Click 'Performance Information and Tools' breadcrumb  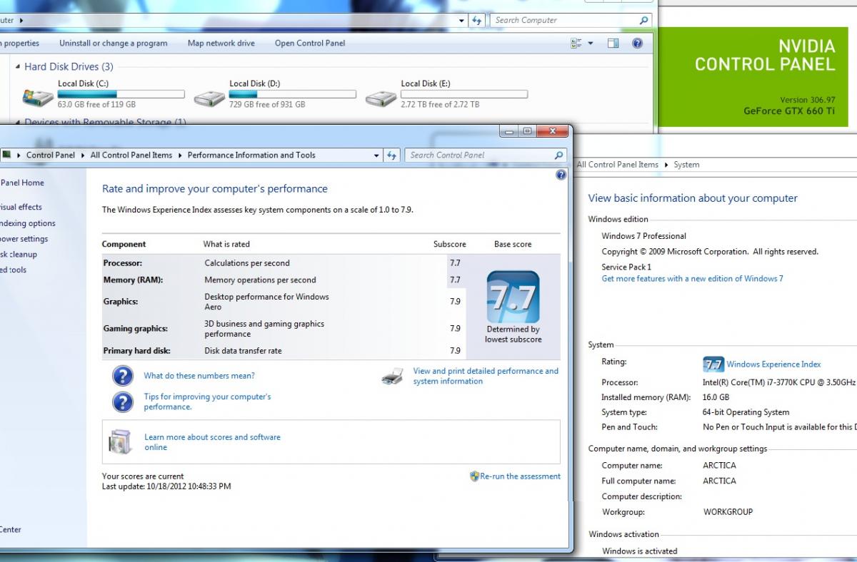(x=251, y=155)
